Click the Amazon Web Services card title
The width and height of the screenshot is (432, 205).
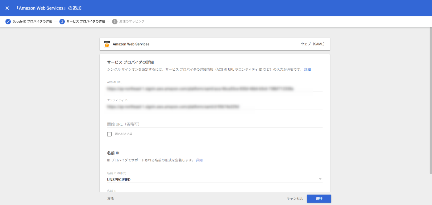131,44
